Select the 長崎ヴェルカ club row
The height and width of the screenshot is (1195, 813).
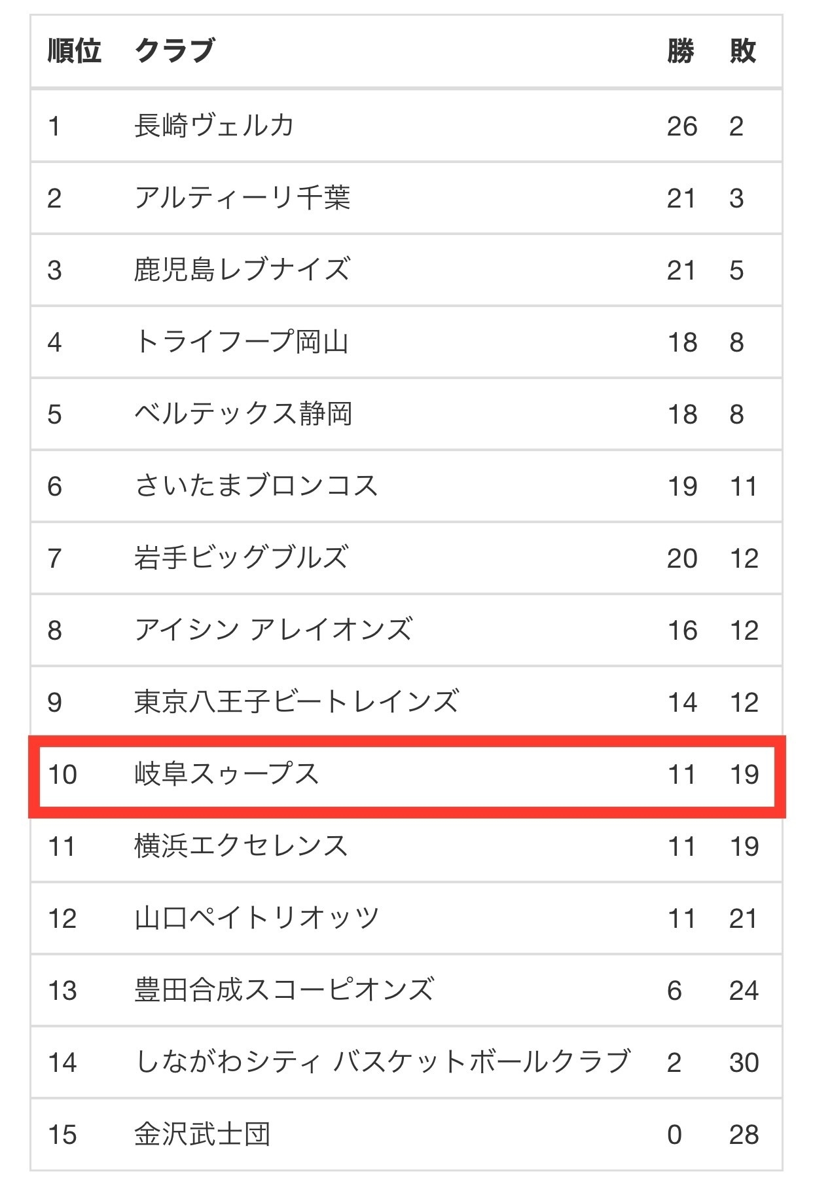coord(406,126)
